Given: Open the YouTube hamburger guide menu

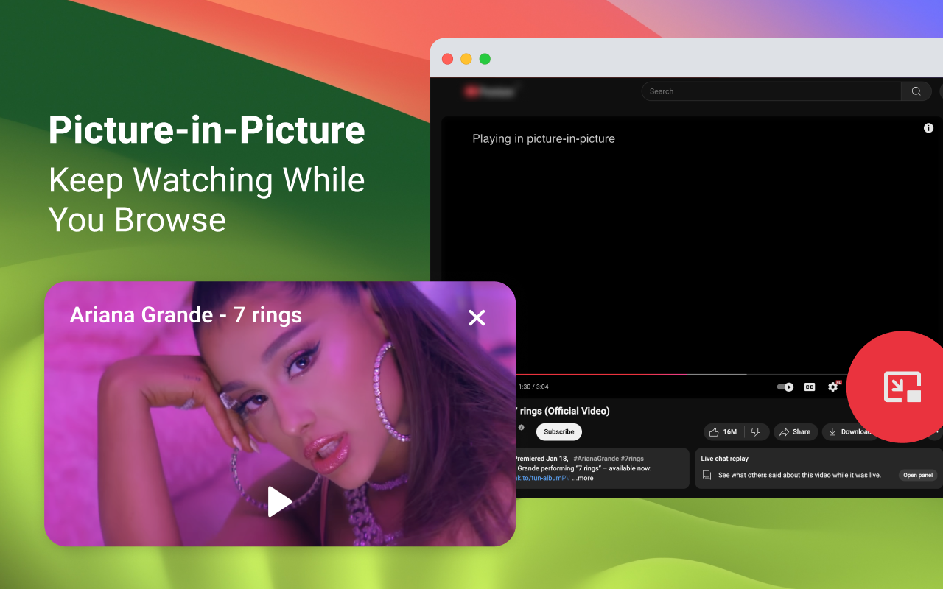Looking at the screenshot, I should click(447, 91).
